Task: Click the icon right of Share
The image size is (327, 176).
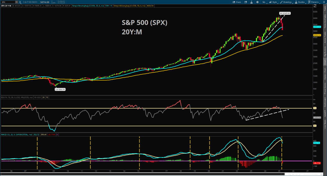Action: tap(245, 2)
